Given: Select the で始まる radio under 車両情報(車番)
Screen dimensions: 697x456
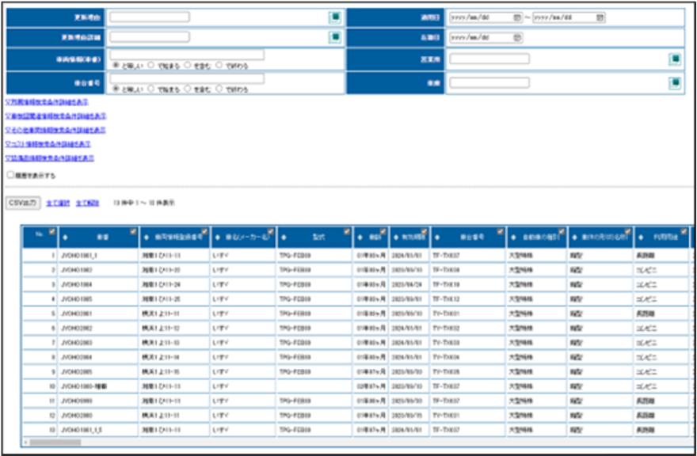Looking at the screenshot, I should tap(151, 66).
